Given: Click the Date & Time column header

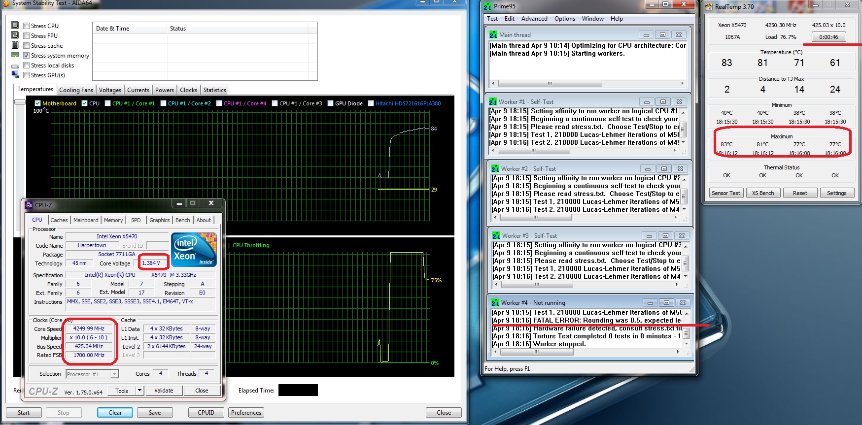Looking at the screenshot, I should click(130, 29).
